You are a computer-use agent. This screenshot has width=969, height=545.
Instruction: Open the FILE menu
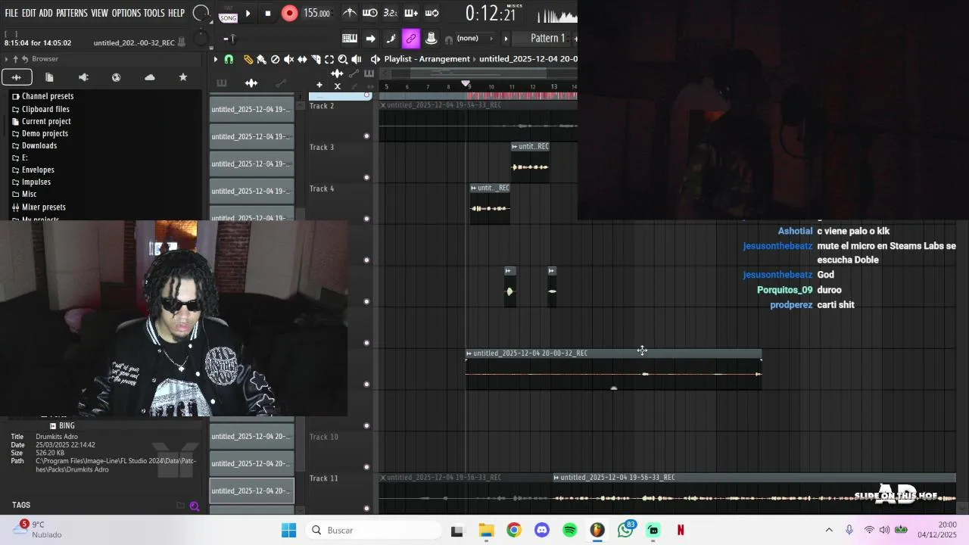[x=11, y=13]
